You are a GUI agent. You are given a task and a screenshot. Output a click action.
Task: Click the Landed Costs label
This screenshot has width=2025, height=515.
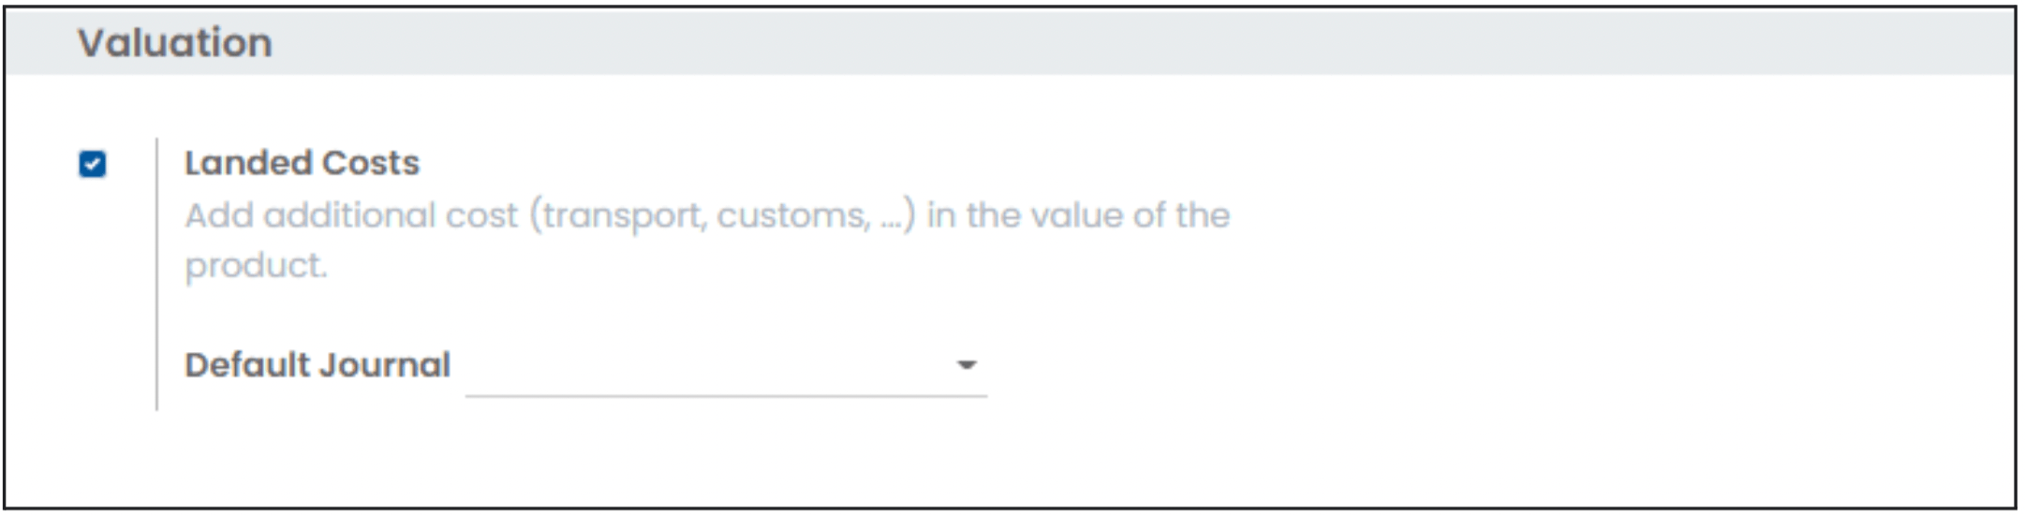(x=302, y=163)
